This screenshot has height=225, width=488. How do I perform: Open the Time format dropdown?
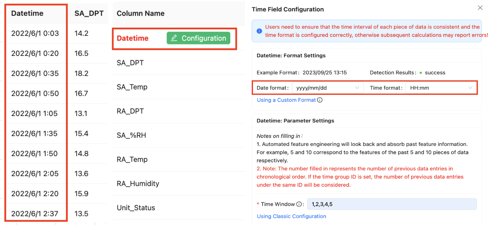pos(440,88)
